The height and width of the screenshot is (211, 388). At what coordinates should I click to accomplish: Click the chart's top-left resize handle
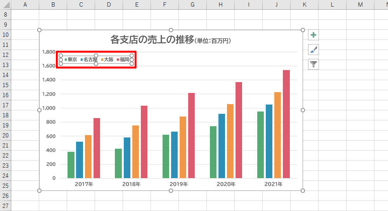point(39,30)
